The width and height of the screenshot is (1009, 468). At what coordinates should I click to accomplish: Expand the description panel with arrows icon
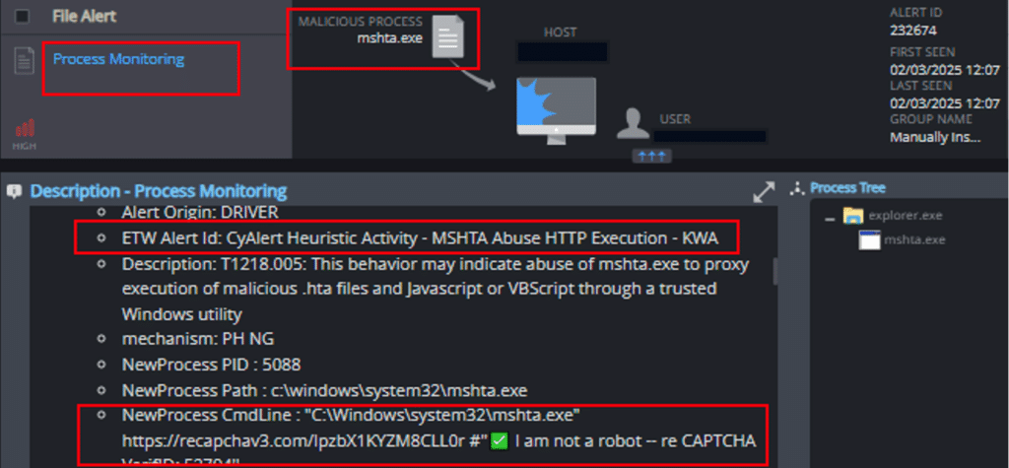(x=765, y=192)
